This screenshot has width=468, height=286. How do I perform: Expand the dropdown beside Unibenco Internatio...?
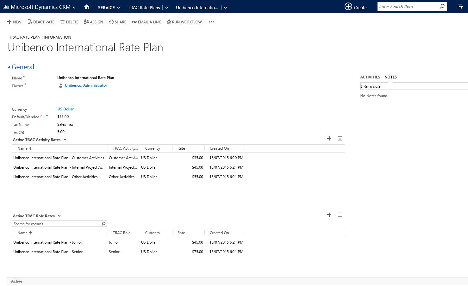[x=225, y=8]
